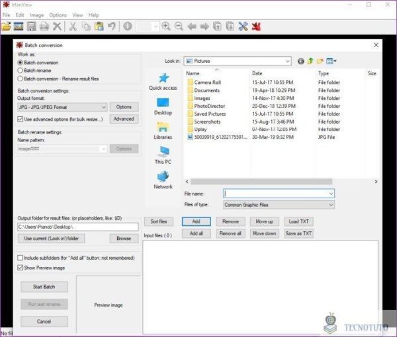Select the Batch conversion radio button
This screenshot has height=337, width=397.
pos(21,63)
